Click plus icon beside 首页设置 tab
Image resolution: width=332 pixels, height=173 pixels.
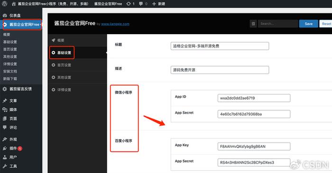click(53, 65)
